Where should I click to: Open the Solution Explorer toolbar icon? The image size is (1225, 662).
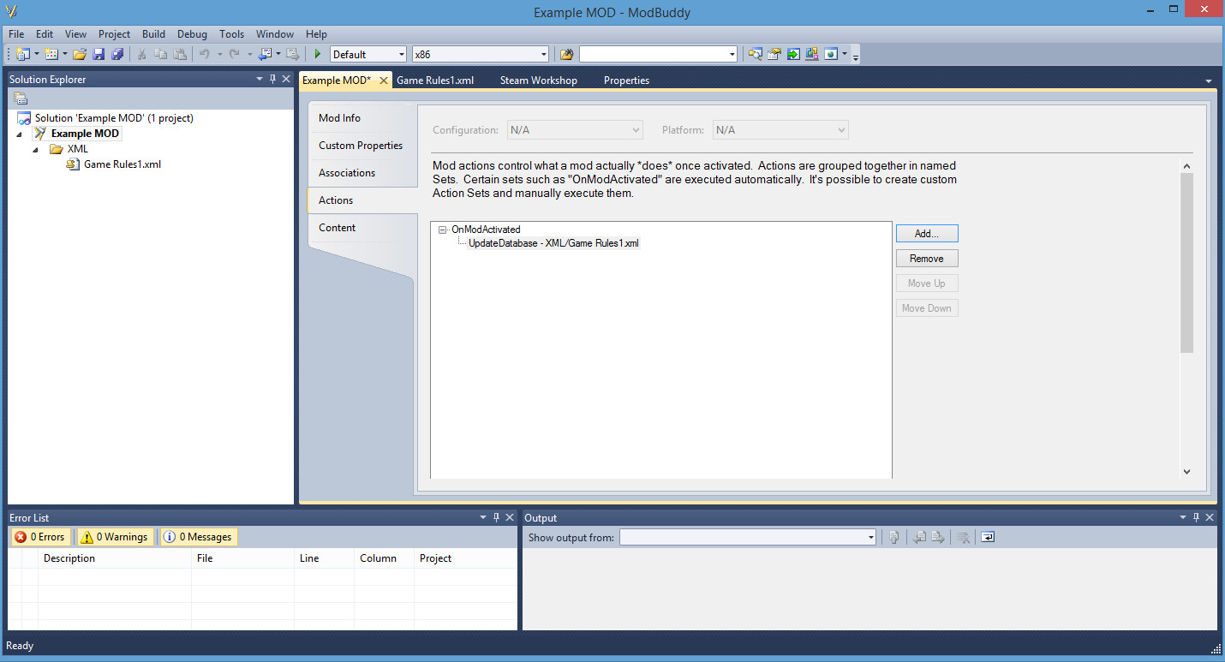tap(755, 54)
